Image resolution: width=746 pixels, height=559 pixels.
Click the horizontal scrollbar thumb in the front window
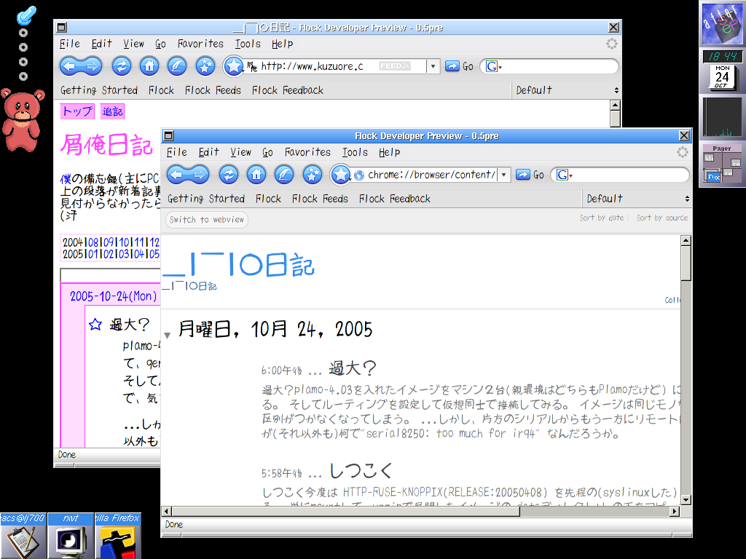pos(346,512)
